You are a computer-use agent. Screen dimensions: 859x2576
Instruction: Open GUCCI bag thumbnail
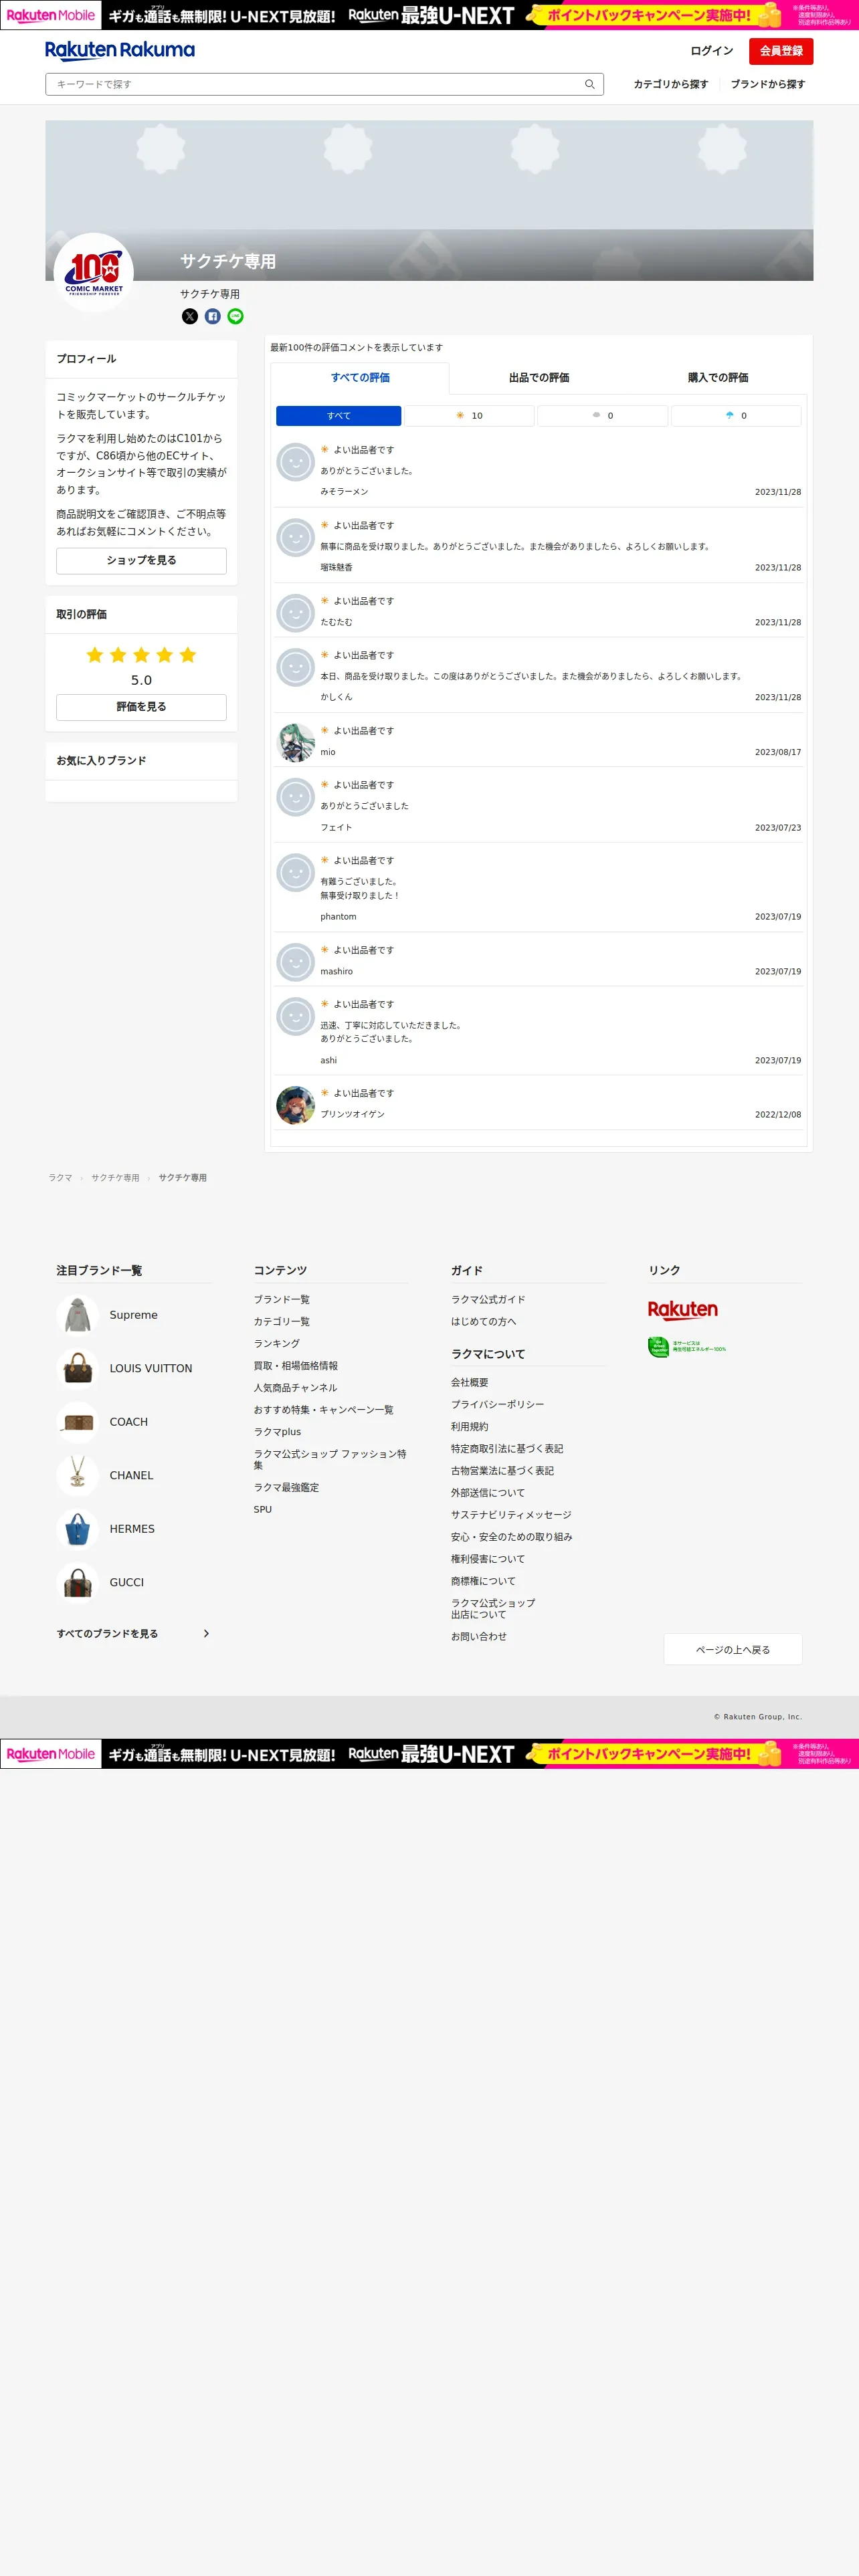pos(78,1582)
